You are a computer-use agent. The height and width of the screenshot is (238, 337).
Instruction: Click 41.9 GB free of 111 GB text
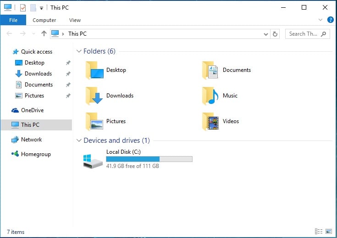click(x=133, y=166)
